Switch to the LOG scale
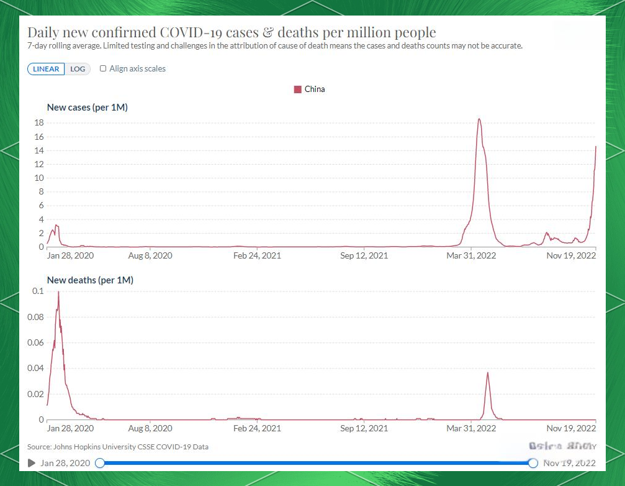This screenshot has height=486, width=625. pyautogui.click(x=78, y=69)
